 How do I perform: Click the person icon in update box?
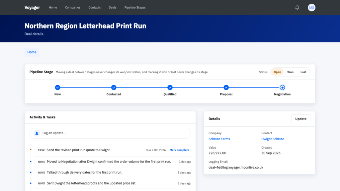[x=37, y=133]
